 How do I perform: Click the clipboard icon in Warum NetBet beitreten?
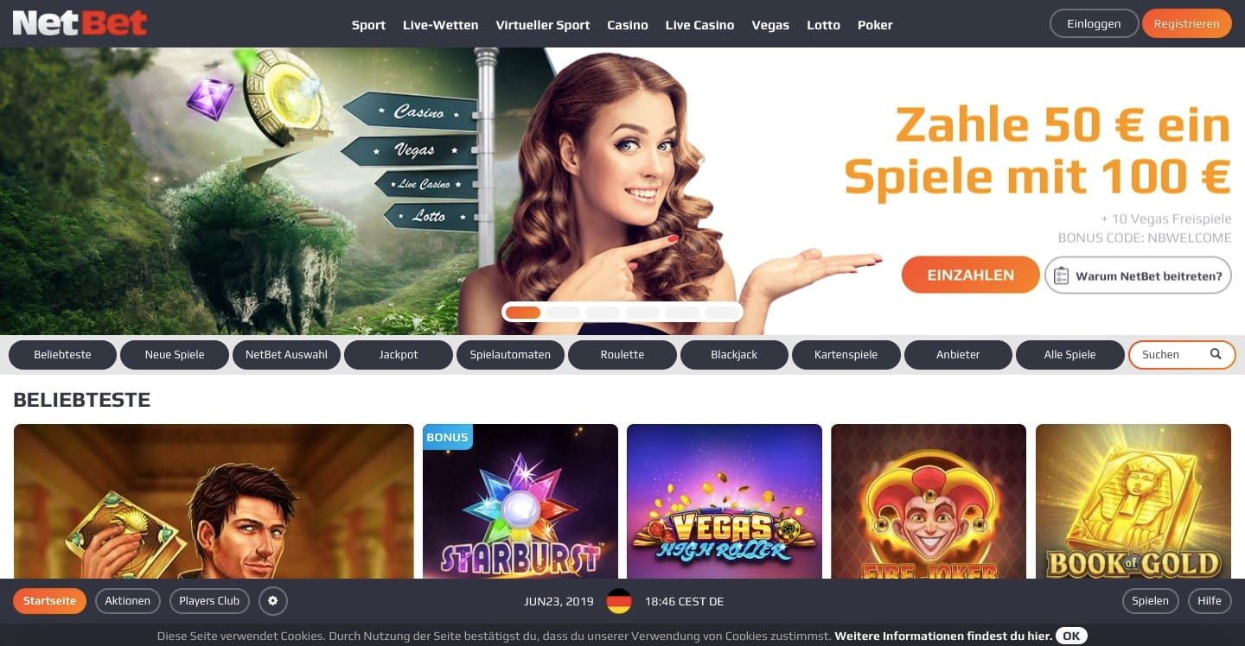tap(1061, 275)
